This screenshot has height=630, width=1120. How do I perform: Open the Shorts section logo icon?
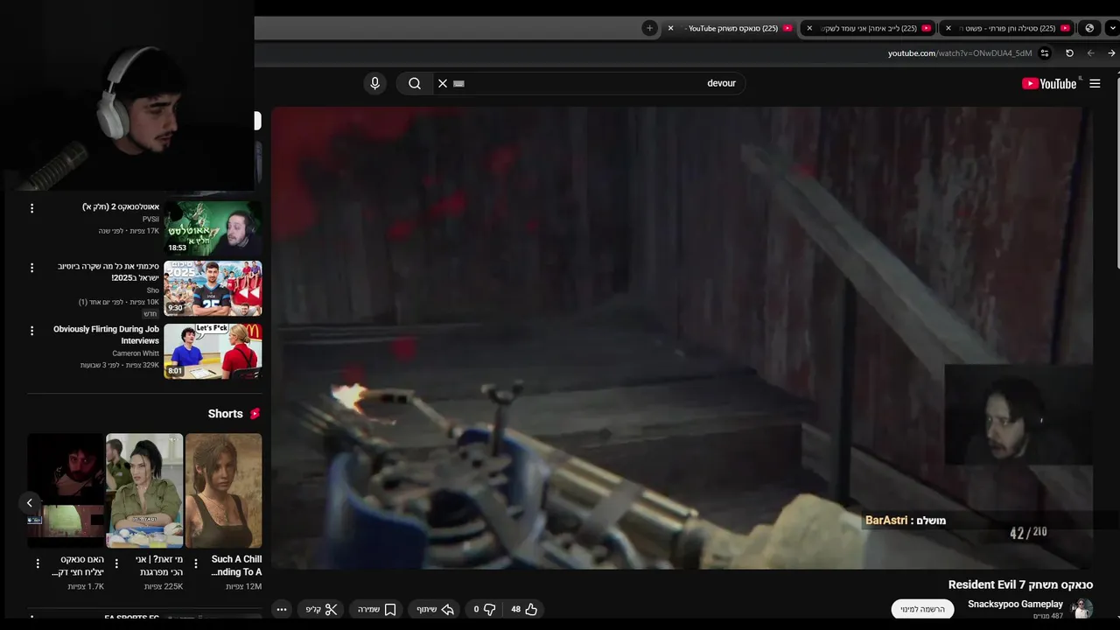(255, 414)
